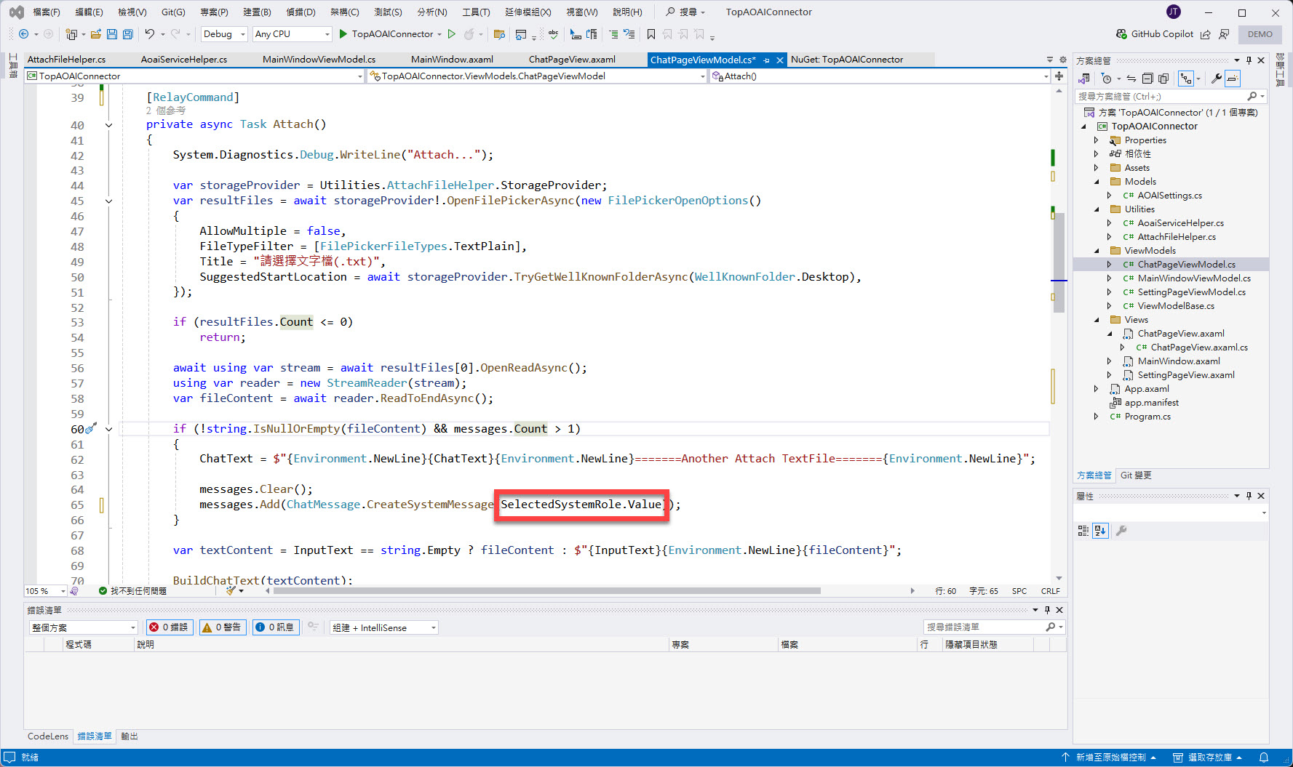Click the split editor icon above scrollbar
The width and height of the screenshot is (1293, 767).
(1059, 76)
